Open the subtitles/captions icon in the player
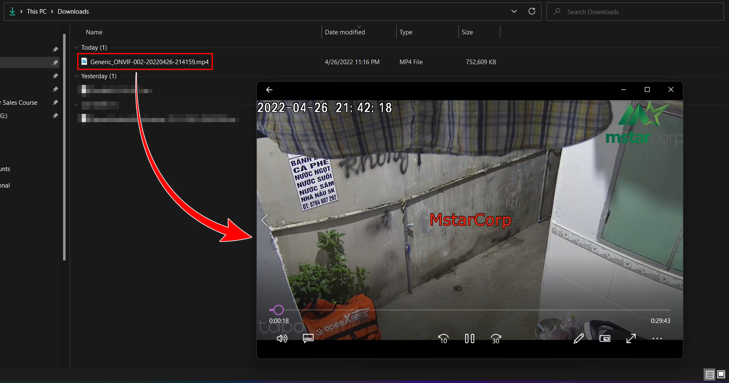The width and height of the screenshot is (729, 383). pyautogui.click(x=308, y=338)
